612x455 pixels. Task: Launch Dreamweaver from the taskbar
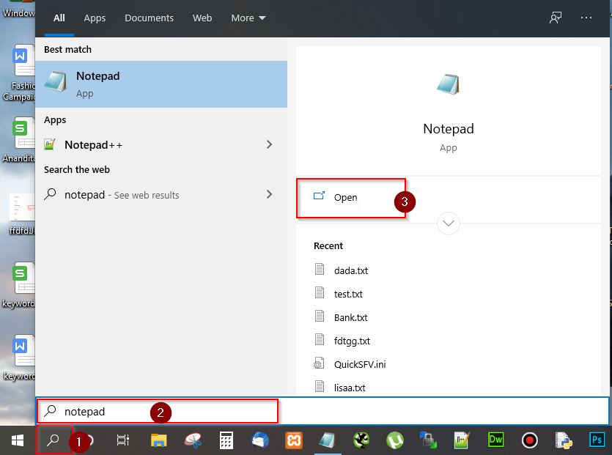(495, 440)
